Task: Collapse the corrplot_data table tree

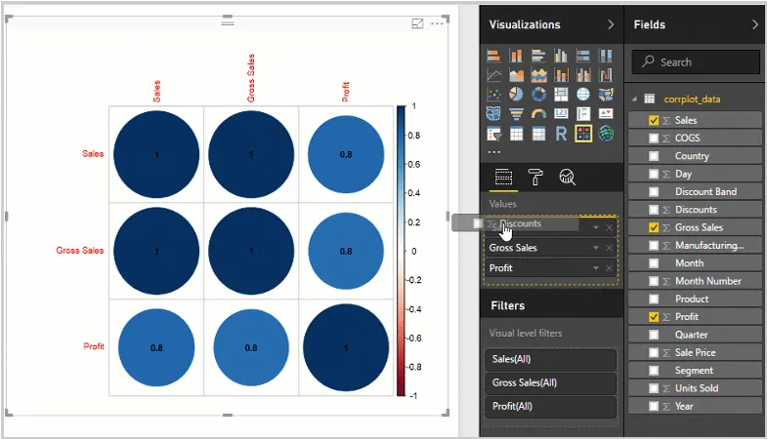Action: click(x=635, y=100)
